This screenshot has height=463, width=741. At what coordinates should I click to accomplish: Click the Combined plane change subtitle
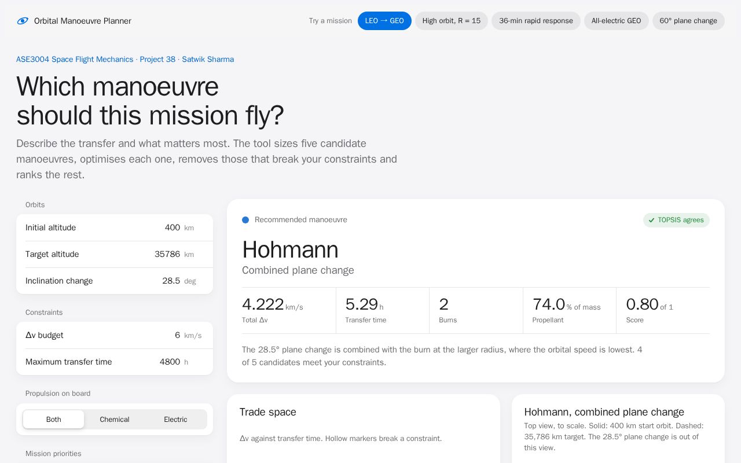(298, 270)
